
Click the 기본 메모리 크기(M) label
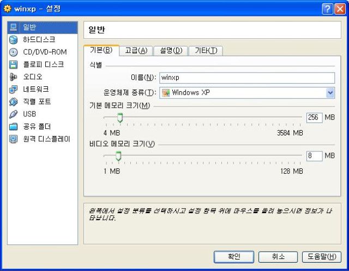pos(120,105)
